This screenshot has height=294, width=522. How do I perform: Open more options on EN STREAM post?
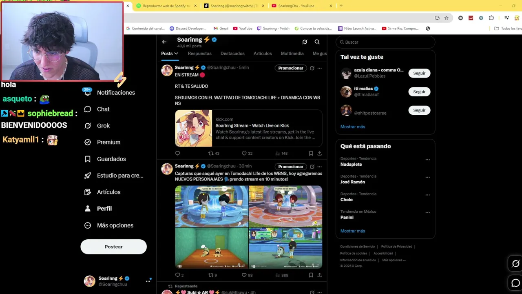click(319, 68)
